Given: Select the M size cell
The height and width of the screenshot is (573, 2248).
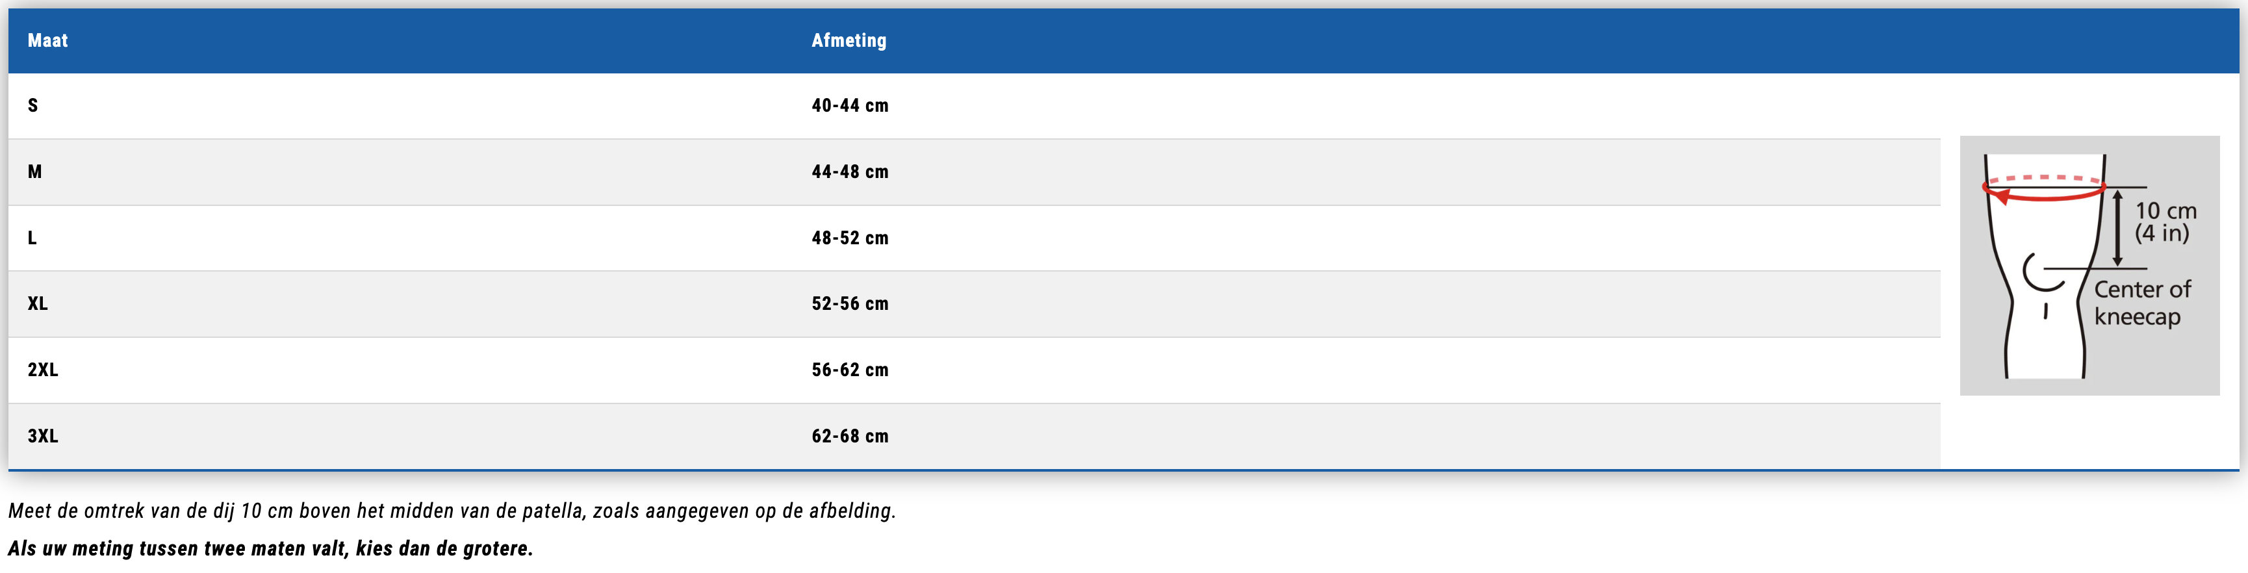Looking at the screenshot, I should (x=35, y=172).
